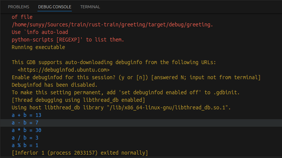
Task: Click the 'This GDB supports auto-downloading debuginfo' line
Action: 113,62
